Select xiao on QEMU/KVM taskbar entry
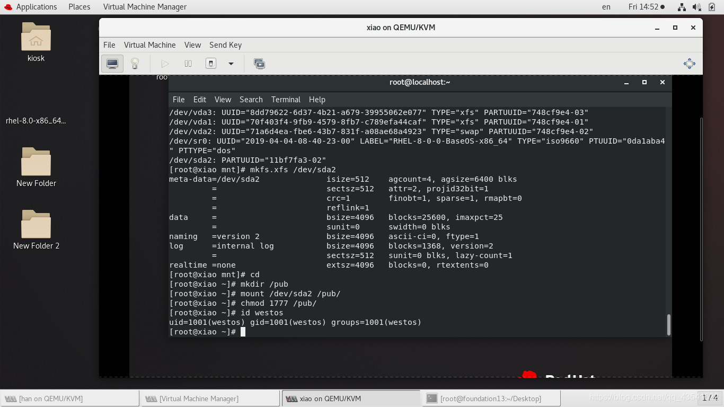Screen dimensions: 724x407 [350, 399]
